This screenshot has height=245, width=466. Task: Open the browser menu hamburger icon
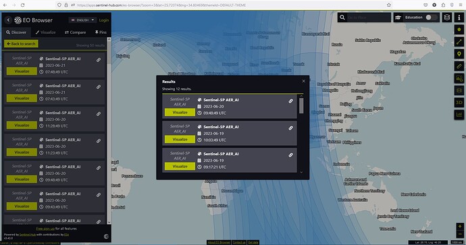point(461,5)
